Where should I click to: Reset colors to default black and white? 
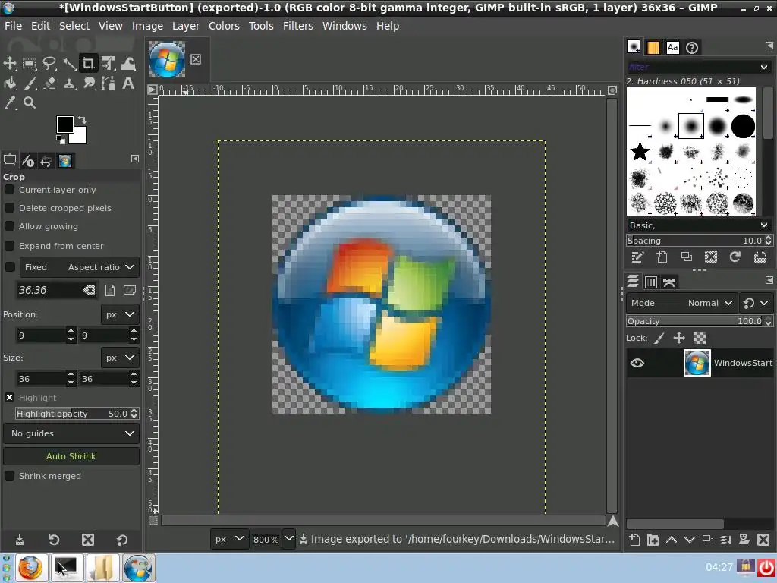point(60,140)
